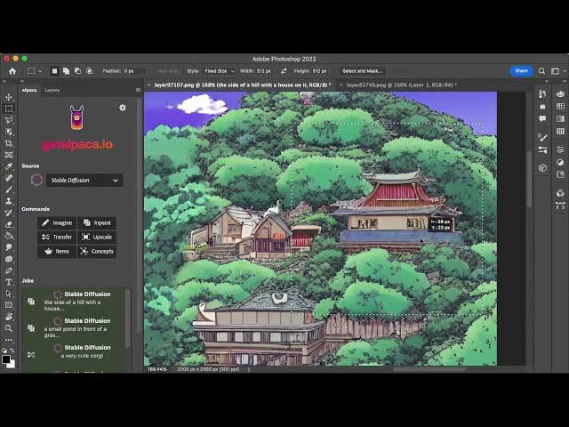Click the 168.44% zoom level field
The height and width of the screenshot is (427, 569).
[157, 369]
